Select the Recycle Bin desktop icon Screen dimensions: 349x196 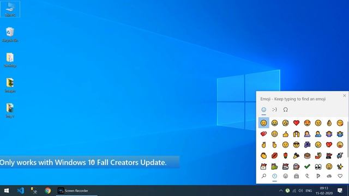(10, 34)
